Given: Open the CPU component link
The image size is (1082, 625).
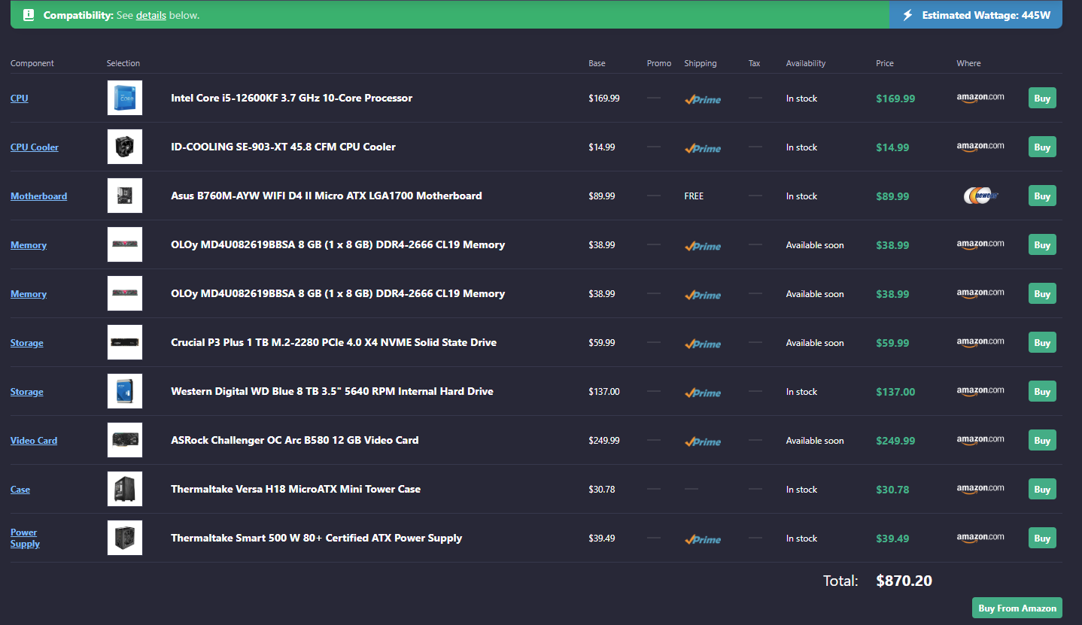Looking at the screenshot, I should tap(20, 99).
